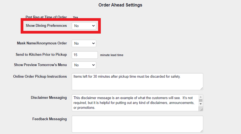This screenshot has height=134, width=241.
Task: Click the Show Dining Preferences label
Action: tap(46, 25)
